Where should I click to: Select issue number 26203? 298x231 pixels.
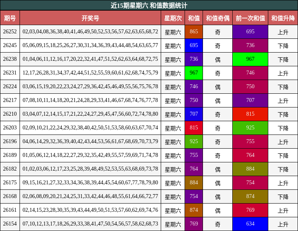[10, 127]
